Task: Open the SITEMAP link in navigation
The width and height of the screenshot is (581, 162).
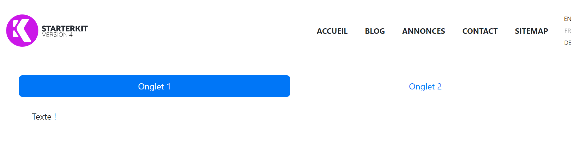Action: click(x=531, y=31)
